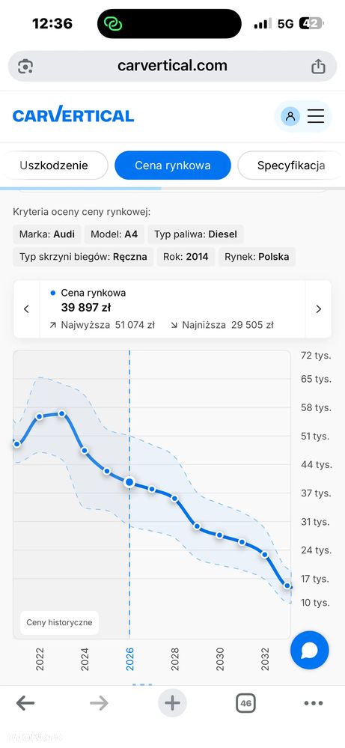The width and height of the screenshot is (345, 748).
Task: Switch to the Uszkodzenie tab
Action: tap(54, 165)
